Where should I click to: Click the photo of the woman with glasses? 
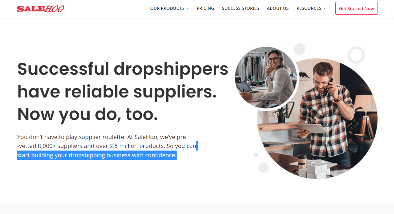(266, 78)
